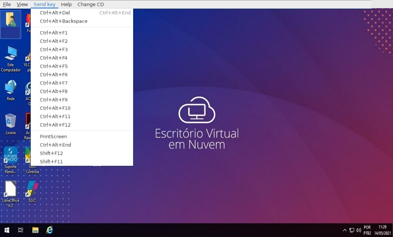Open the Lixeira recycle bin
Image resolution: width=393 pixels, height=237 pixels.
(11, 122)
